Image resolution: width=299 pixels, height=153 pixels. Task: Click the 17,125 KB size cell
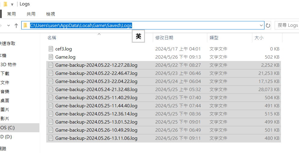269,81
